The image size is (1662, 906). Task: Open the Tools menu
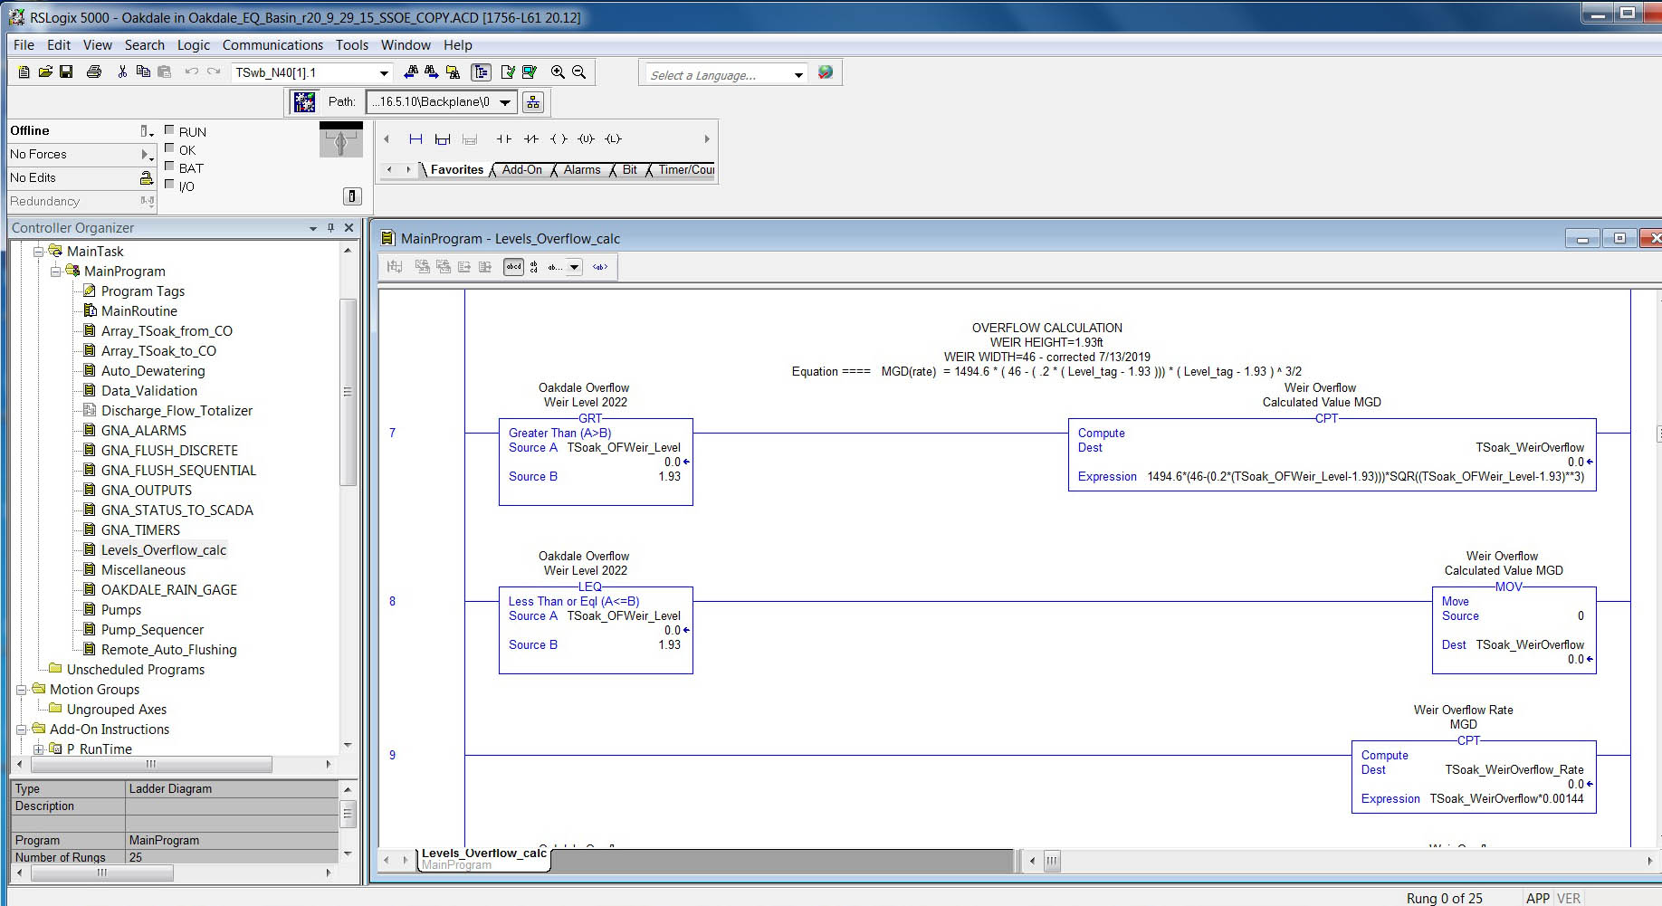[352, 45]
